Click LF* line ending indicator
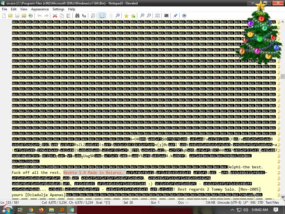 coord(246,203)
